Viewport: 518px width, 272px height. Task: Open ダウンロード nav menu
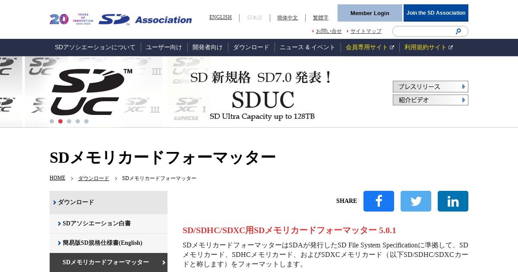251,47
